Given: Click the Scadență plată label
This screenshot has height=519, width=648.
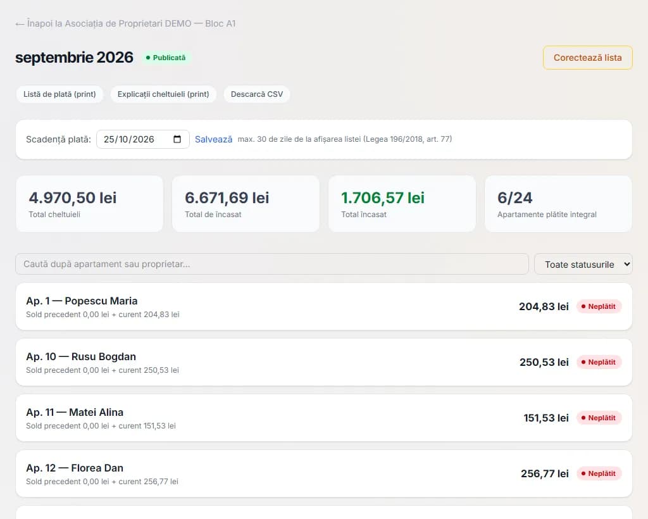Looking at the screenshot, I should 58,139.
